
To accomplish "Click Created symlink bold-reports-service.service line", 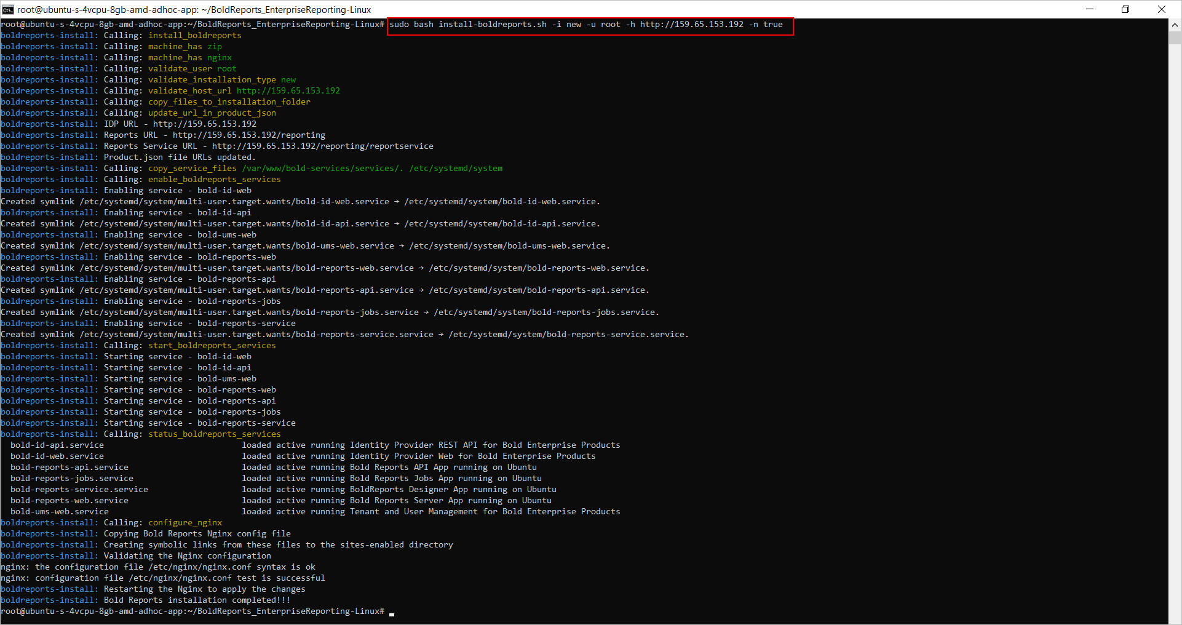I will [345, 335].
